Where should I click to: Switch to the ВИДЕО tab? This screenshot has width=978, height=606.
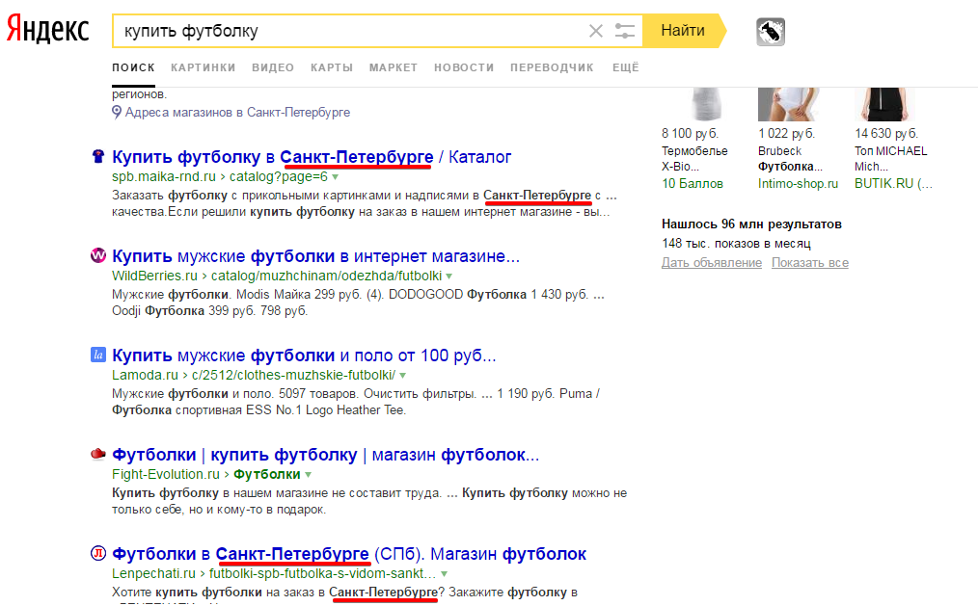coord(273,67)
